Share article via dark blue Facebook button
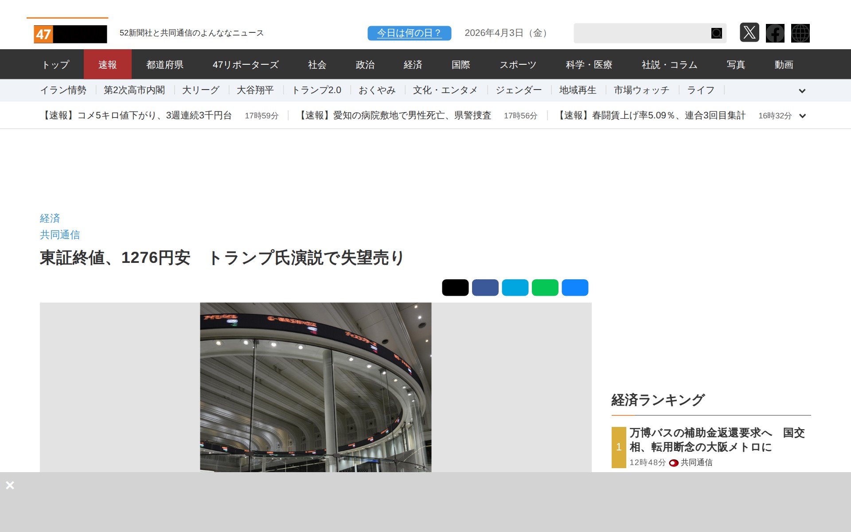This screenshot has height=532, width=851. tap(485, 288)
